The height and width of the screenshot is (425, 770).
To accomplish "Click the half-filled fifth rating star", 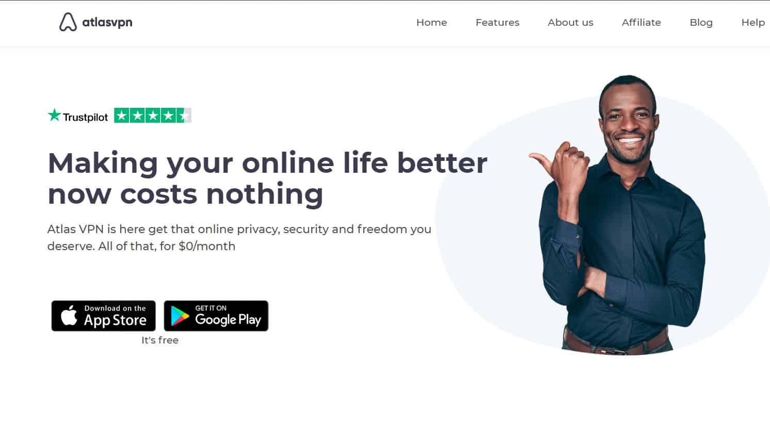I will tap(184, 116).
